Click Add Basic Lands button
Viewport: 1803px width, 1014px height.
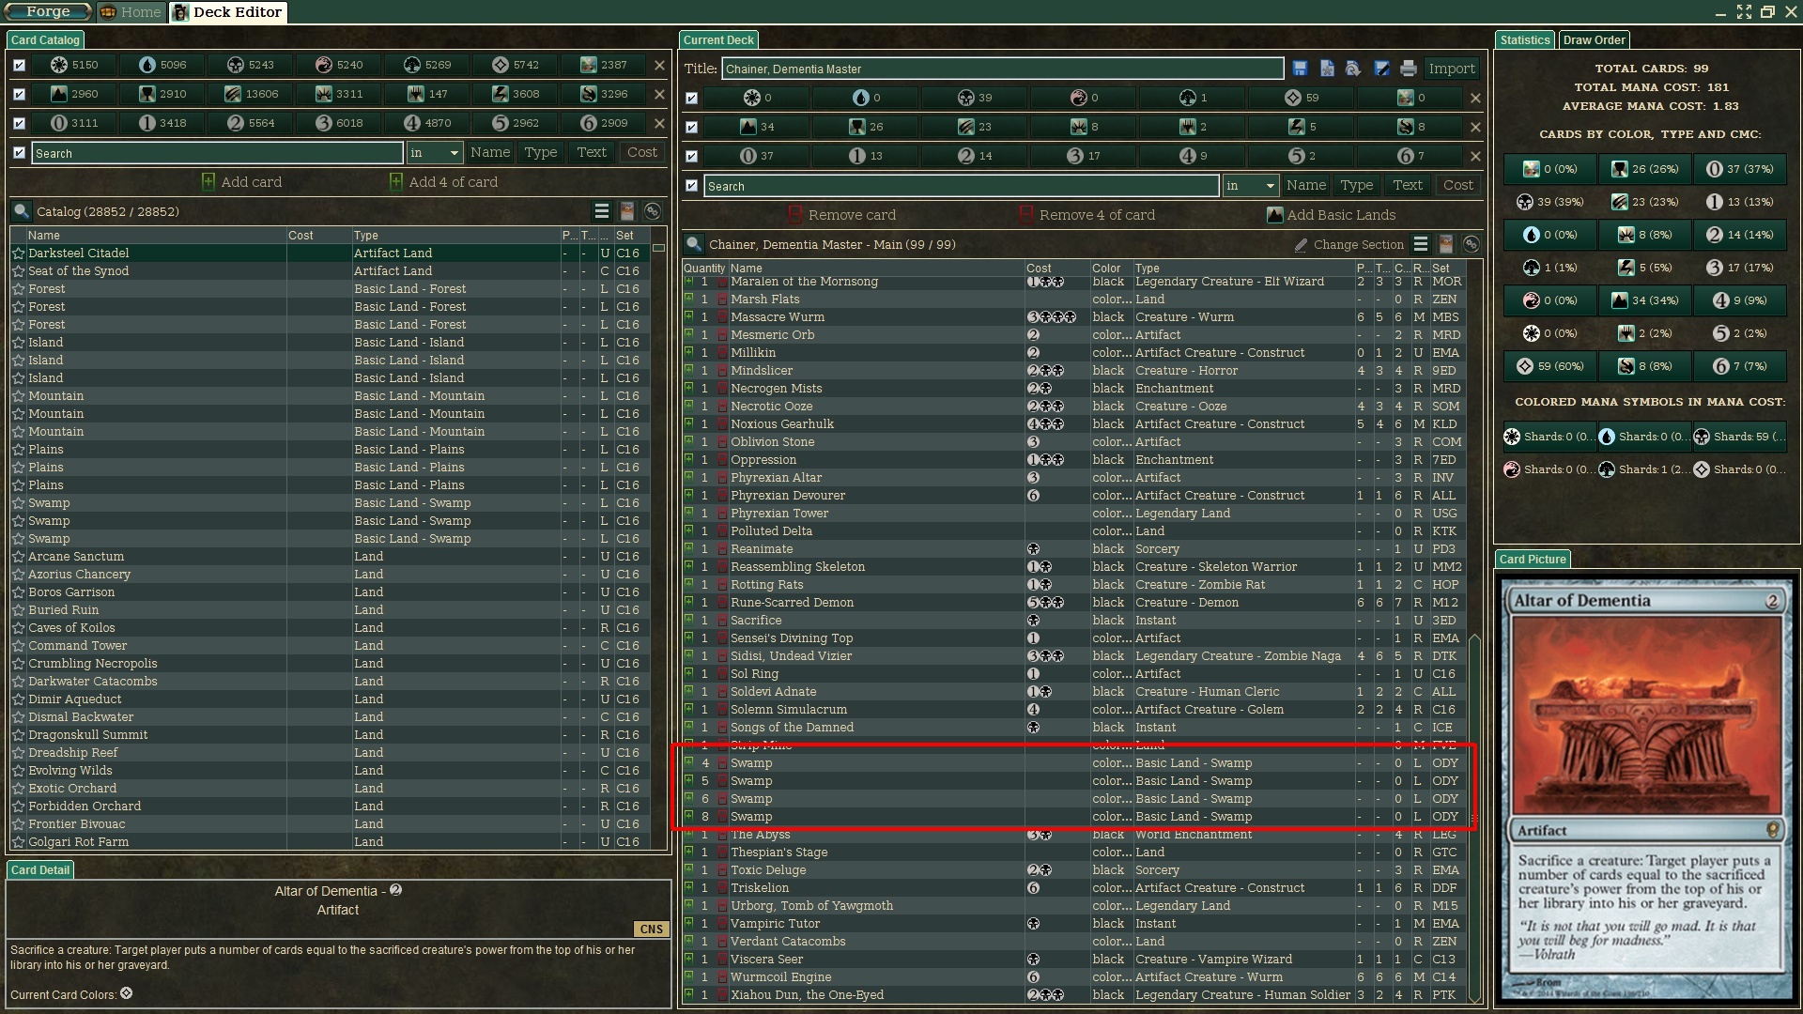(1331, 215)
